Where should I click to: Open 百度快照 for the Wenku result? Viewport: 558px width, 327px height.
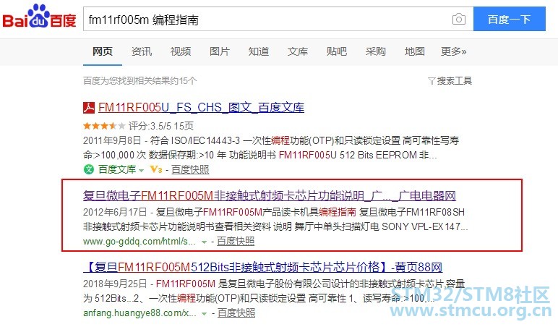point(190,169)
